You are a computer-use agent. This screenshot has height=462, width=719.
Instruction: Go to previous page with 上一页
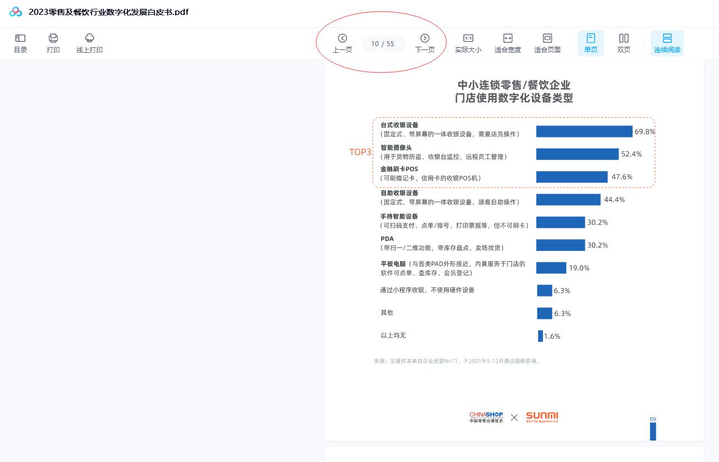(342, 43)
